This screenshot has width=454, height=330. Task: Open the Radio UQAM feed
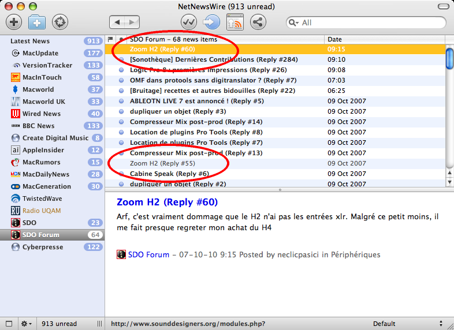pos(52,211)
